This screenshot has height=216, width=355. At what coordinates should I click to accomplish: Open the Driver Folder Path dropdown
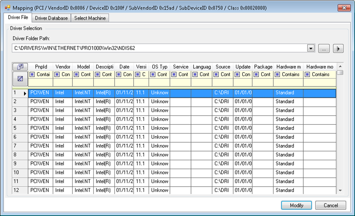click(x=311, y=48)
